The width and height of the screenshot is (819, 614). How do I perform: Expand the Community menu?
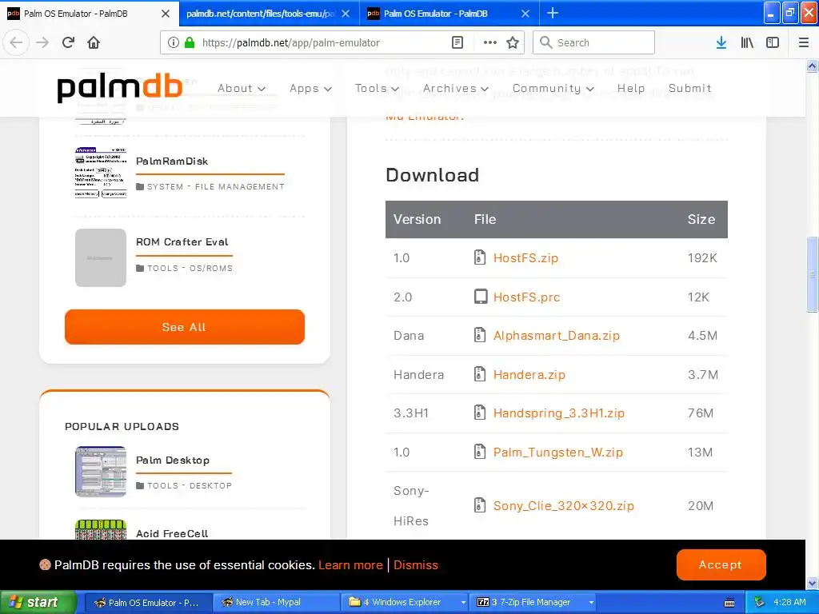[x=553, y=88]
